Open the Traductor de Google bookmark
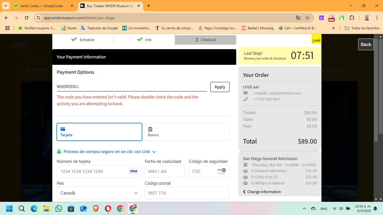Screen dimensions: 383x215 [x=99, y=28]
